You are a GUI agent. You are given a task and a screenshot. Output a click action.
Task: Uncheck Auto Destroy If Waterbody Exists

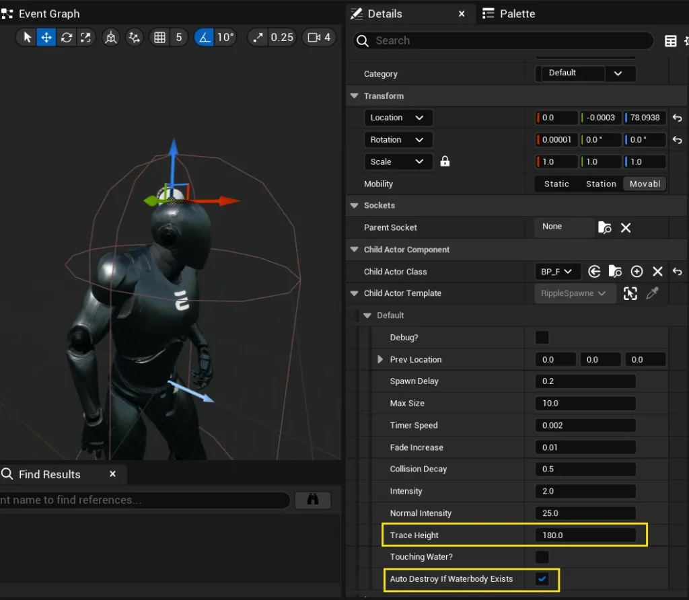tap(542, 579)
